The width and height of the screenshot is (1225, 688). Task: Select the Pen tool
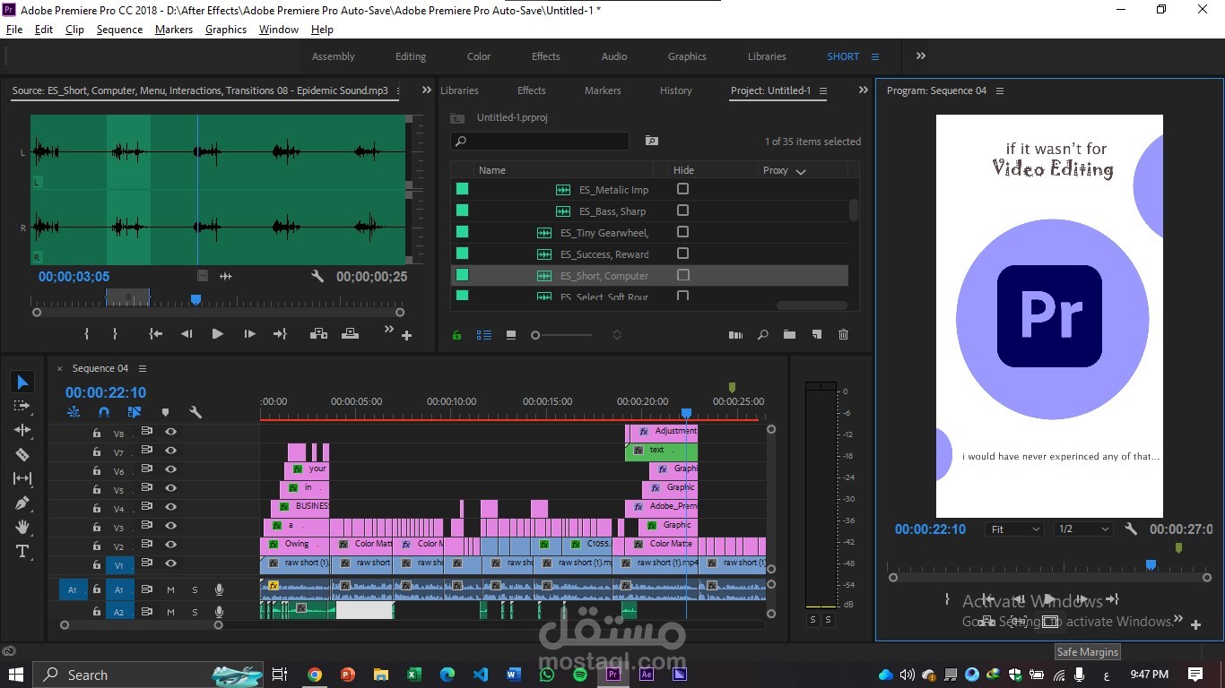[x=22, y=503]
